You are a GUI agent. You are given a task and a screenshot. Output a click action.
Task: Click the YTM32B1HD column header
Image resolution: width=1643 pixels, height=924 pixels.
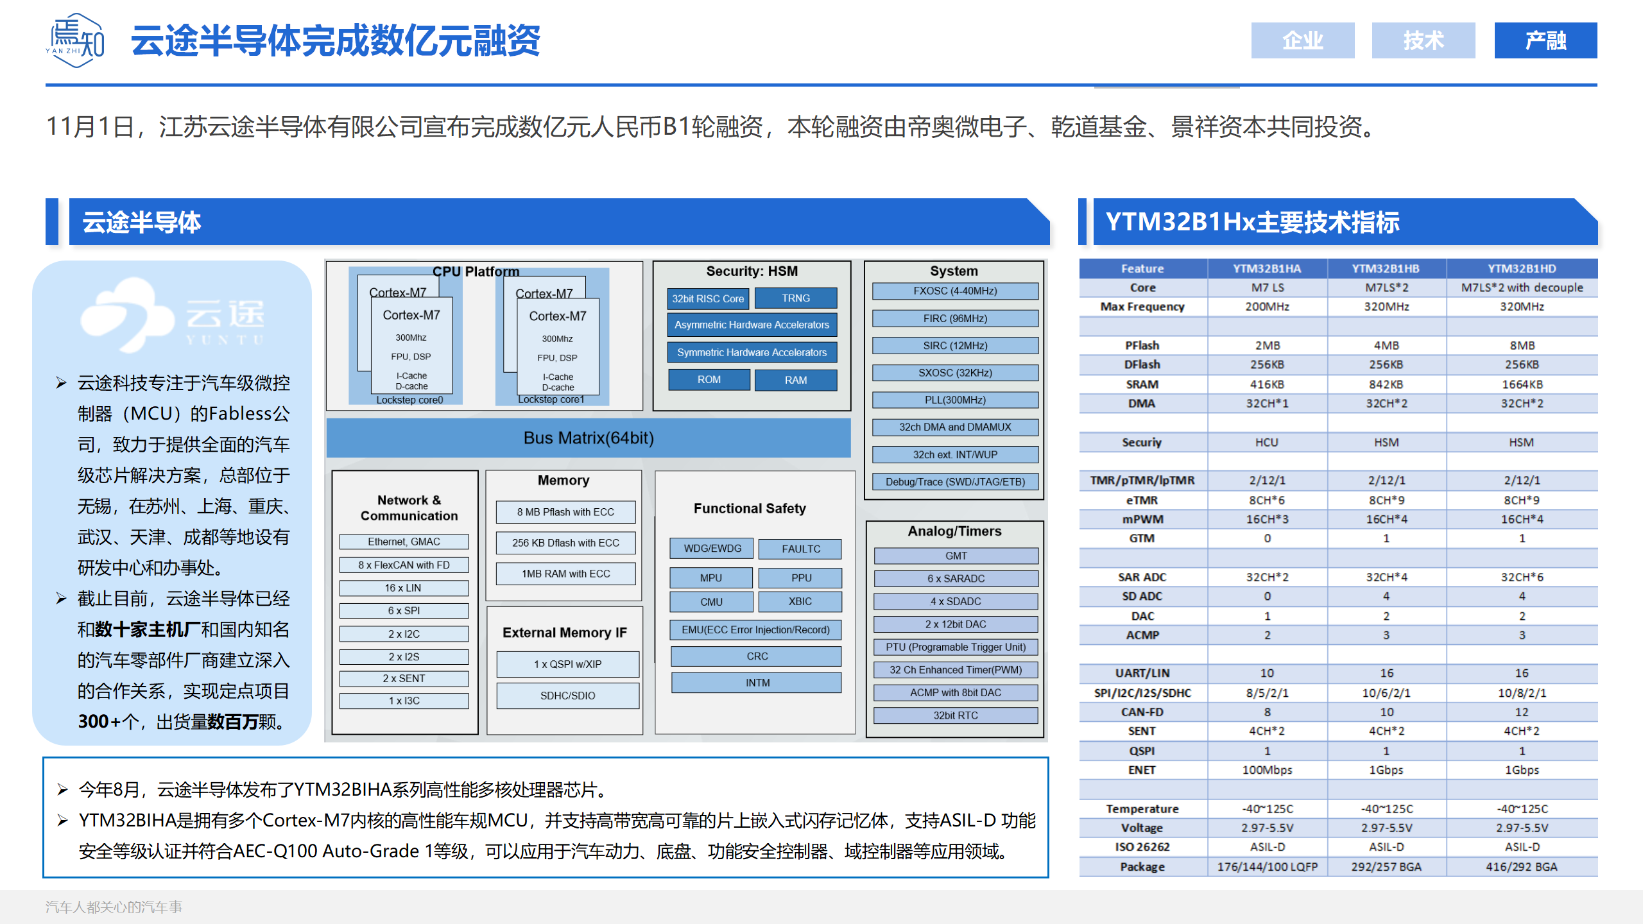tap(1522, 268)
